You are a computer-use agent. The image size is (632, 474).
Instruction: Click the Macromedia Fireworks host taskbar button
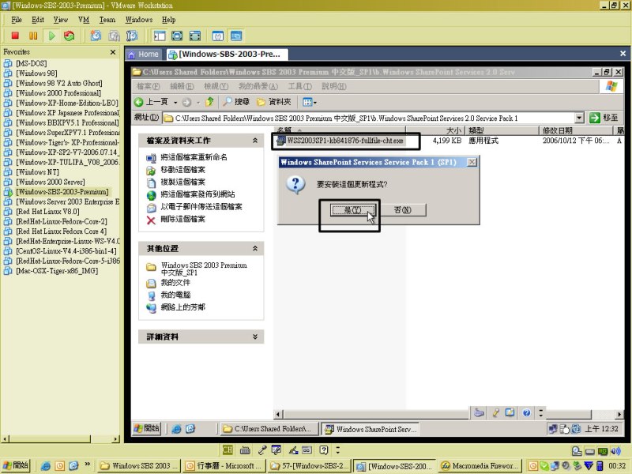[480, 465]
